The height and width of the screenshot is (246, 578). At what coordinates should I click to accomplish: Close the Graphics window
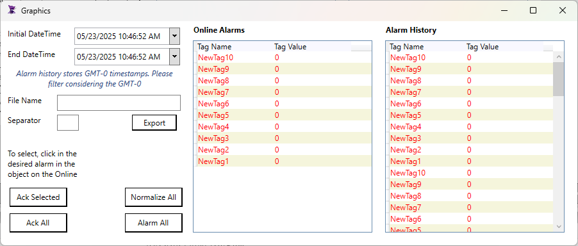pos(563,10)
